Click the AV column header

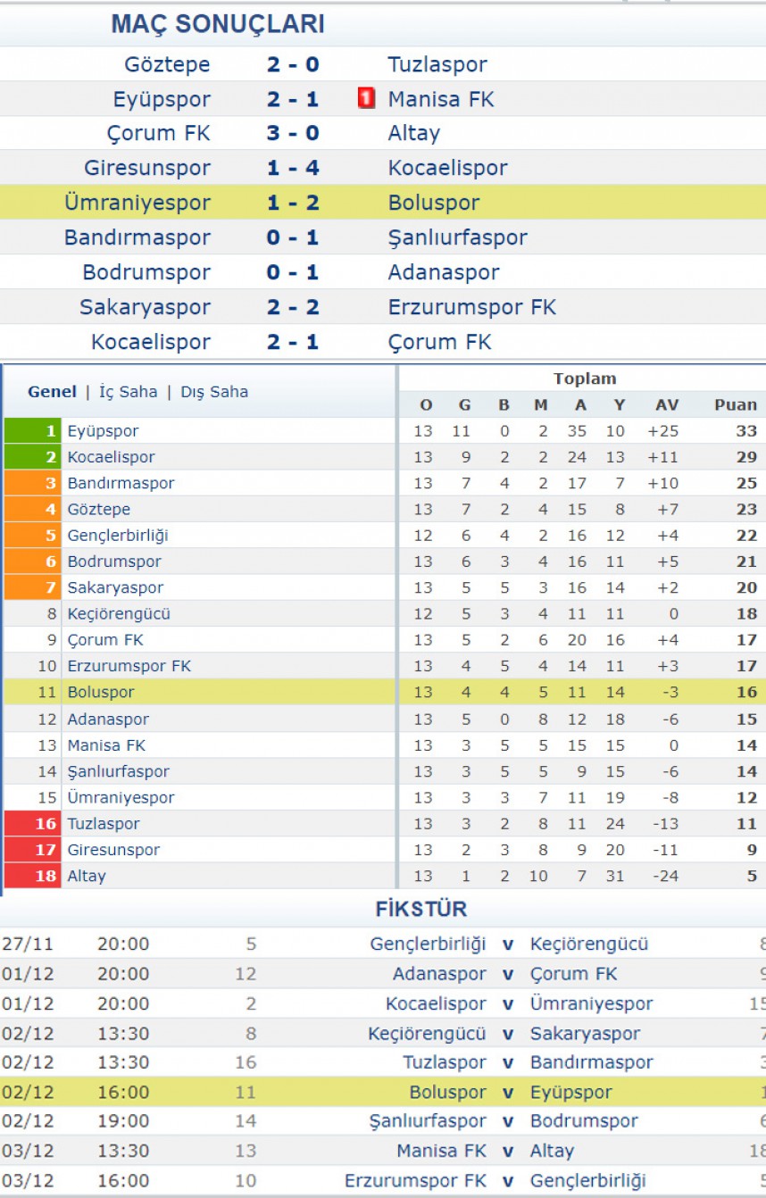[667, 405]
